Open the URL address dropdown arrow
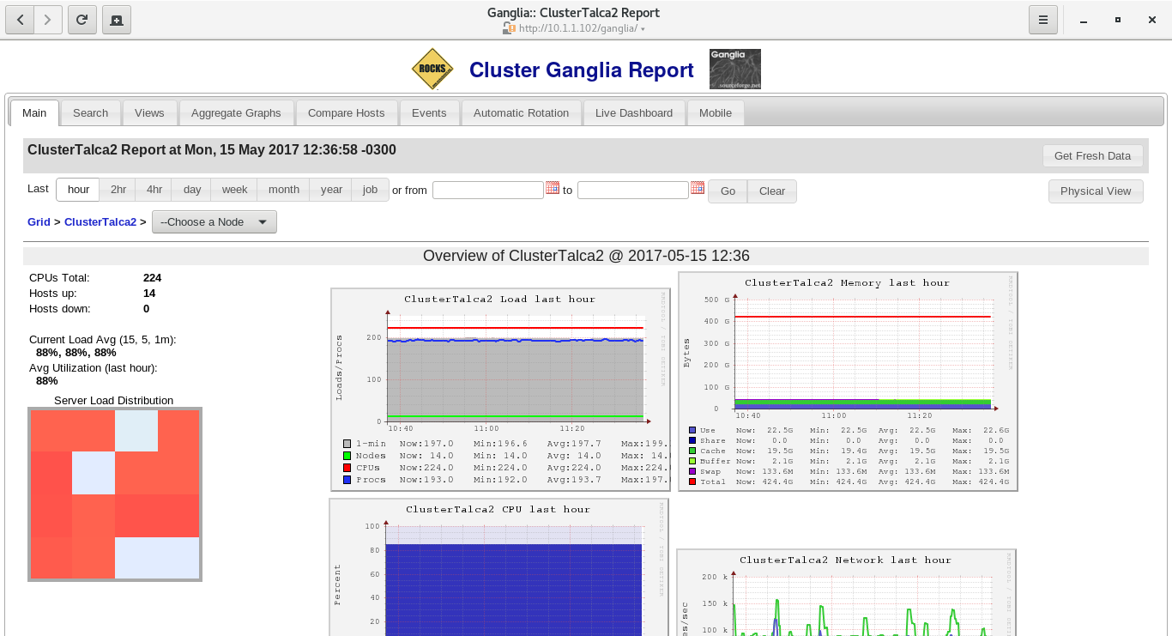Screen dimensions: 1172x636 [x=643, y=29]
